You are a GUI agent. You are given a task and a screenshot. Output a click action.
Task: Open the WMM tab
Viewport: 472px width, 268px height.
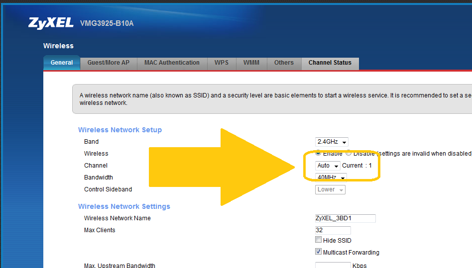tap(251, 63)
